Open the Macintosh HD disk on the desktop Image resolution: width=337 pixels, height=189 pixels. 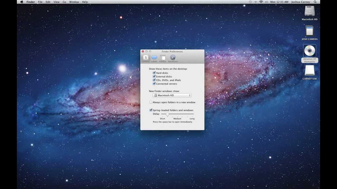pyautogui.click(x=309, y=11)
